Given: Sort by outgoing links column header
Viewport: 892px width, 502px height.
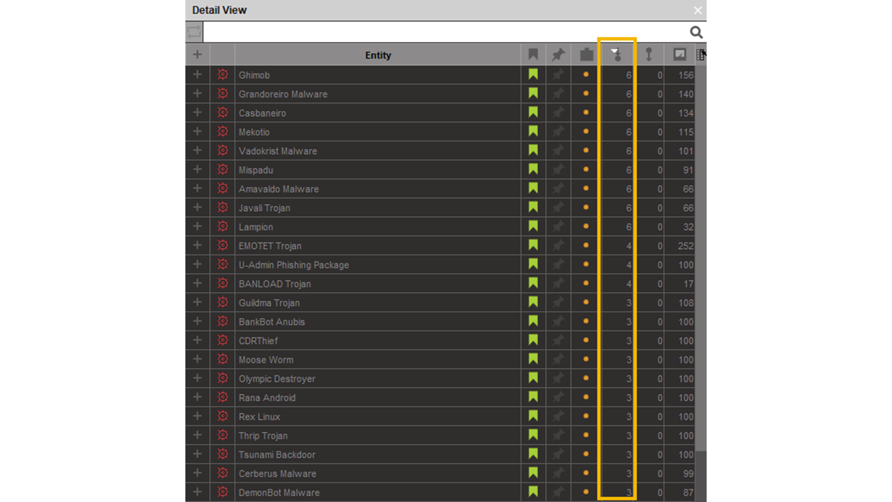Looking at the screenshot, I should pyautogui.click(x=649, y=55).
